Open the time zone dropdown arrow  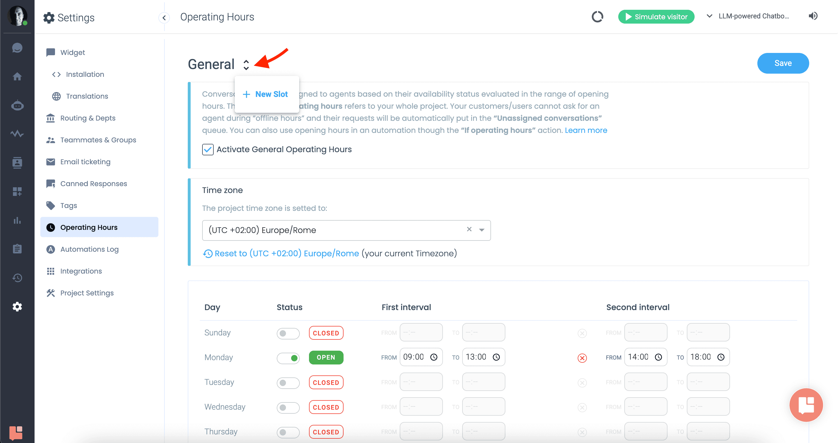(x=481, y=230)
